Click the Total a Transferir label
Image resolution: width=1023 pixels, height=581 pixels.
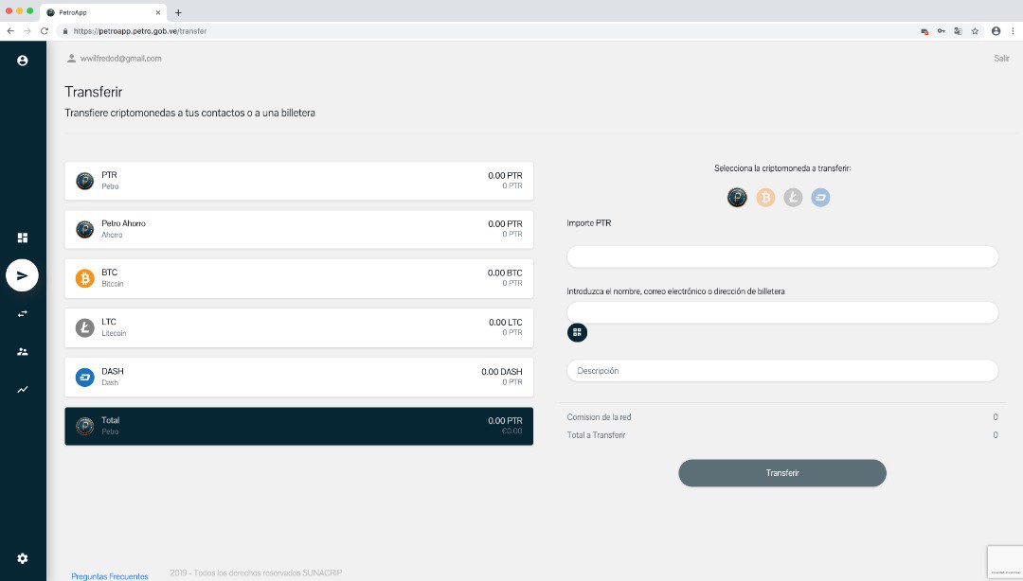pyautogui.click(x=596, y=435)
